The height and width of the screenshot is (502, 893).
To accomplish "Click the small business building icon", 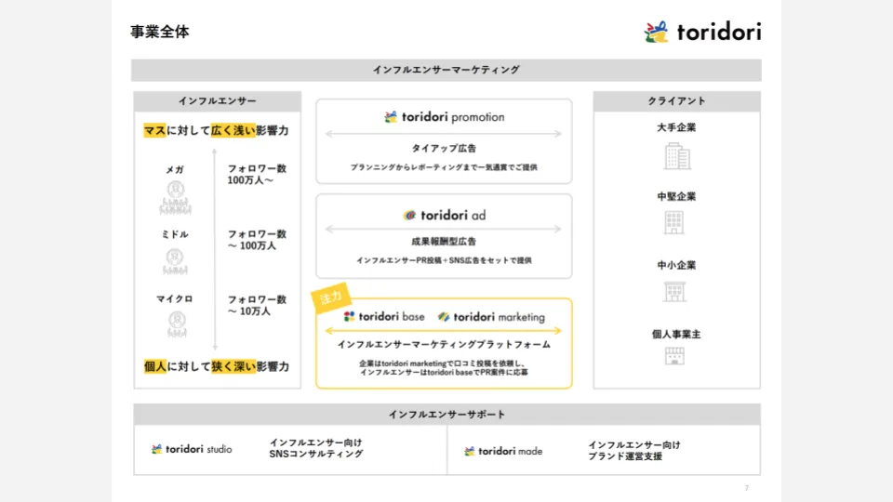I will pos(676,291).
